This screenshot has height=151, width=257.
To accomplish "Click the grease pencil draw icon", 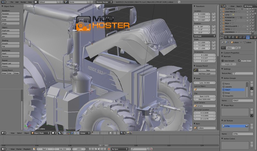I will [195, 70].
